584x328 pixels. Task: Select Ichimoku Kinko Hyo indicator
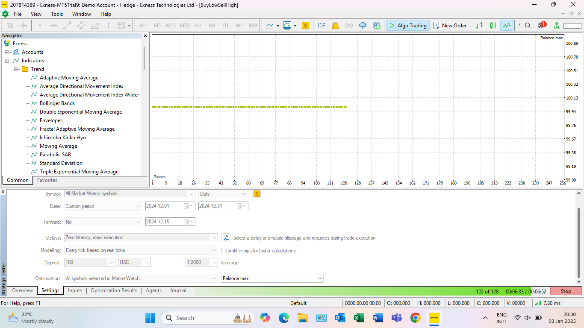pos(63,138)
